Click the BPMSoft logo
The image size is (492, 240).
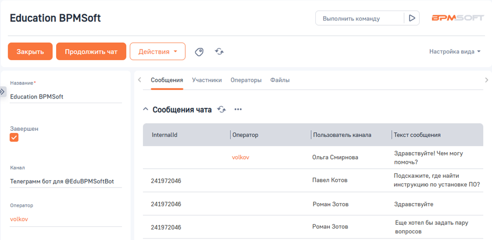coord(457,18)
